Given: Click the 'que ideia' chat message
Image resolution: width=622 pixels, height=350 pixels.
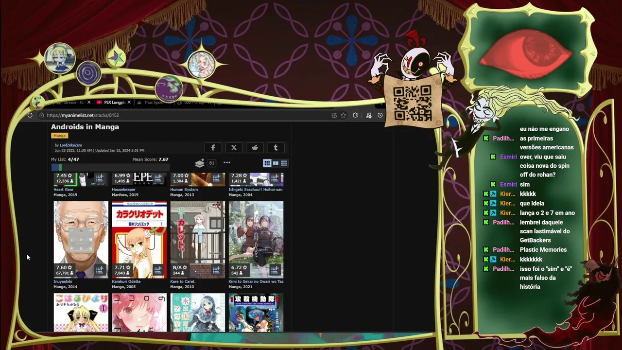Looking at the screenshot, I should [532, 204].
